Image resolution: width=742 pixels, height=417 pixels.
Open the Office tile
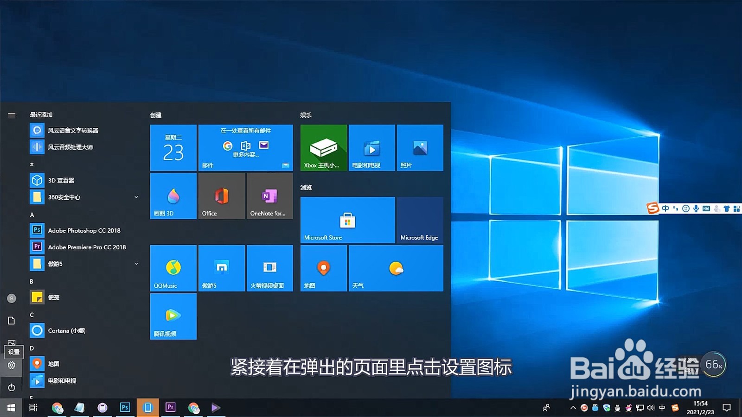pos(222,196)
